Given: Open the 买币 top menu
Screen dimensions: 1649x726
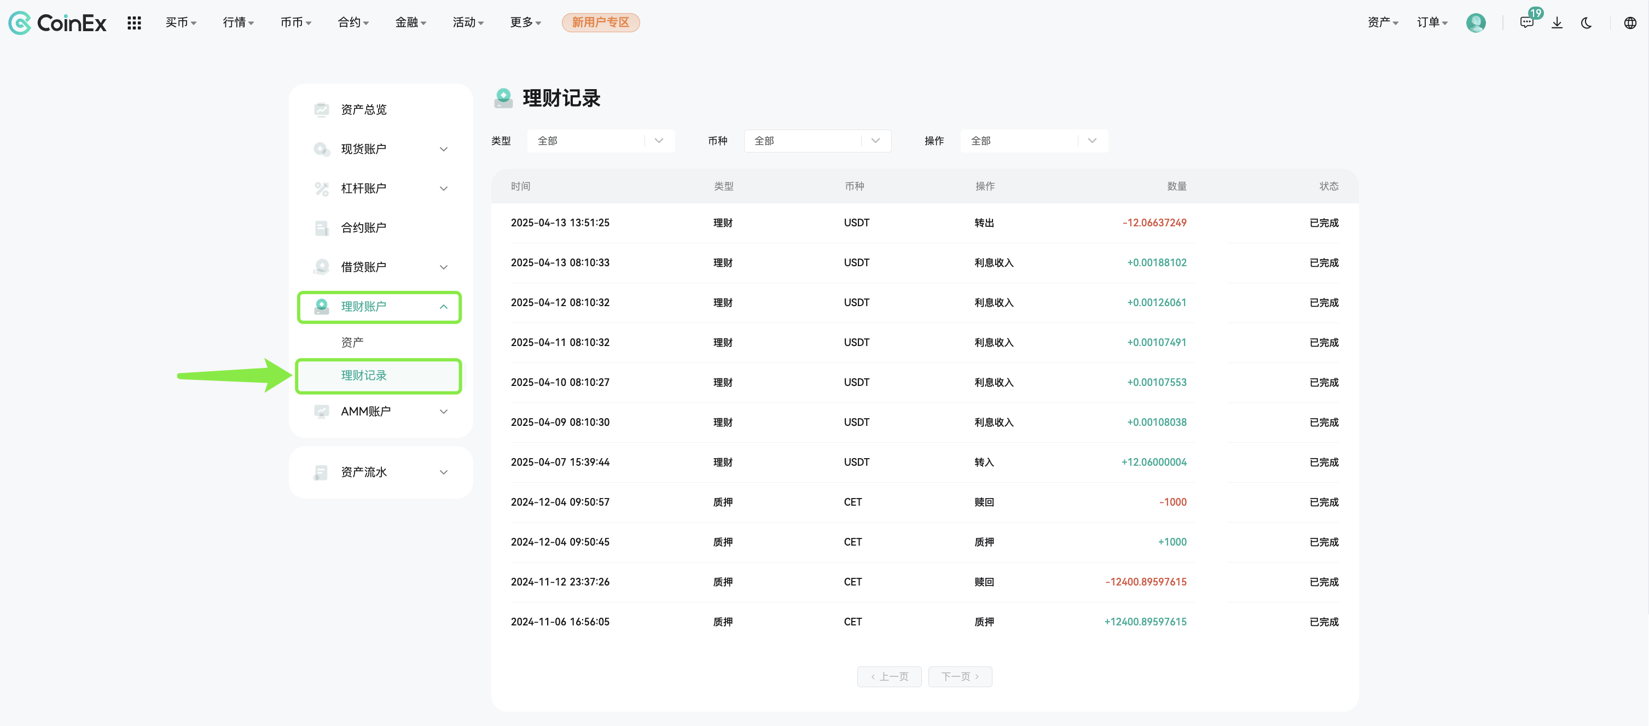Looking at the screenshot, I should tap(181, 22).
